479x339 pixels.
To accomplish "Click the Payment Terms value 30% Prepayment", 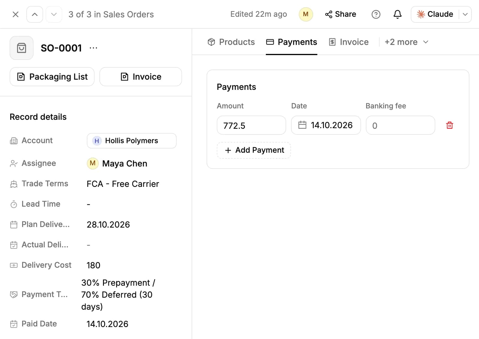I will 118,295.
